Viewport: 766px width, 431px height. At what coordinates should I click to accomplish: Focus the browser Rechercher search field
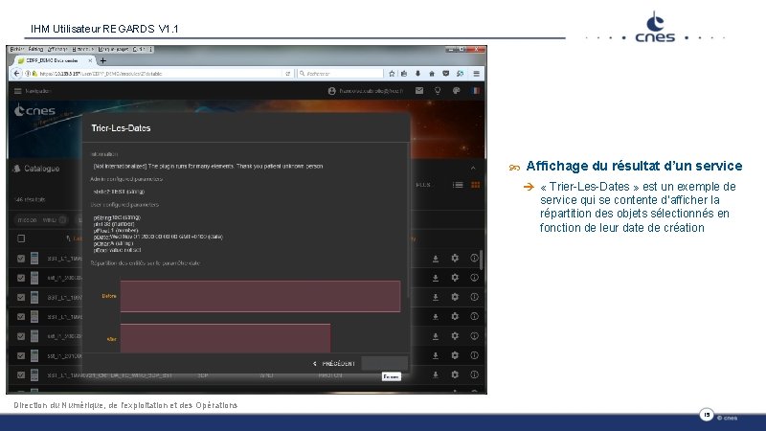[x=341, y=74]
